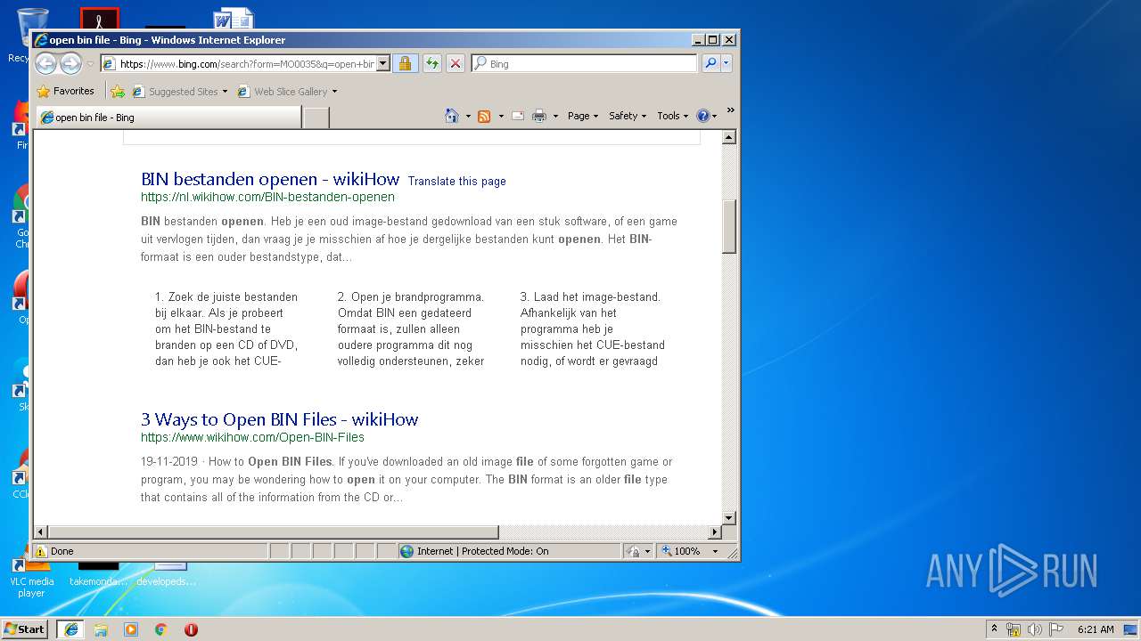Open the security report lock icon

tap(405, 64)
